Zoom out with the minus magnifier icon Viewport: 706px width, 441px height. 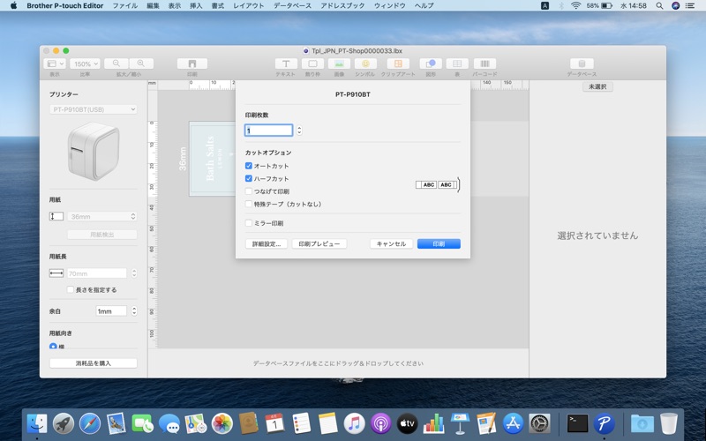pyautogui.click(x=116, y=64)
